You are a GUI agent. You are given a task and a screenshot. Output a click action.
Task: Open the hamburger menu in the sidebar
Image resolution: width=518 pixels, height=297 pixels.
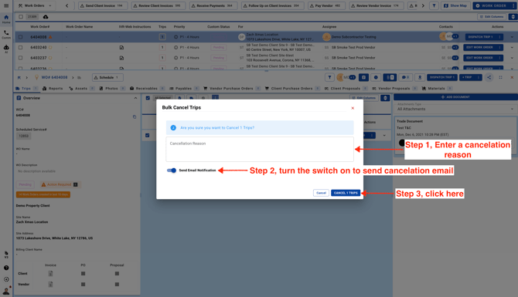pyautogui.click(x=6, y=5)
